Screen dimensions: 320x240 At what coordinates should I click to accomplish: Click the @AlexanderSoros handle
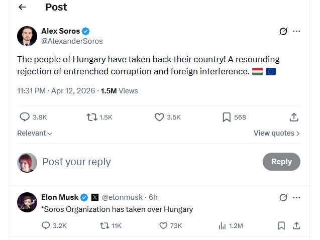[72, 41]
